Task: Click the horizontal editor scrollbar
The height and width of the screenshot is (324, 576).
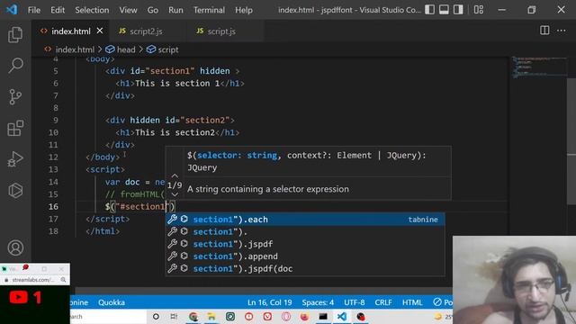Action: click(264, 291)
